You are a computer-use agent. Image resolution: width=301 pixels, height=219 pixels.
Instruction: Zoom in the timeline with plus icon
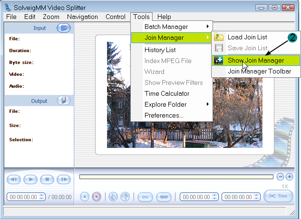pyautogui.click(x=289, y=177)
